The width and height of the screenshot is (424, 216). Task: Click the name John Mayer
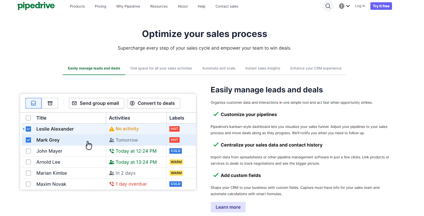[x=49, y=151]
